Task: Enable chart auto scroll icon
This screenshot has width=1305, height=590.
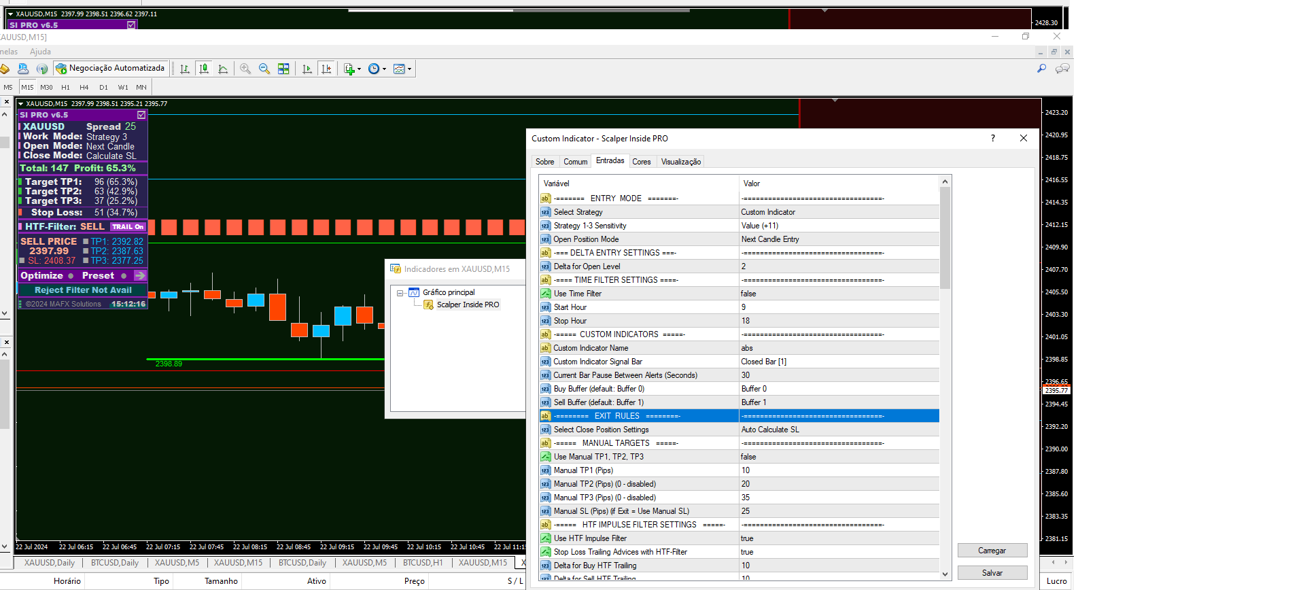Action: tap(307, 69)
